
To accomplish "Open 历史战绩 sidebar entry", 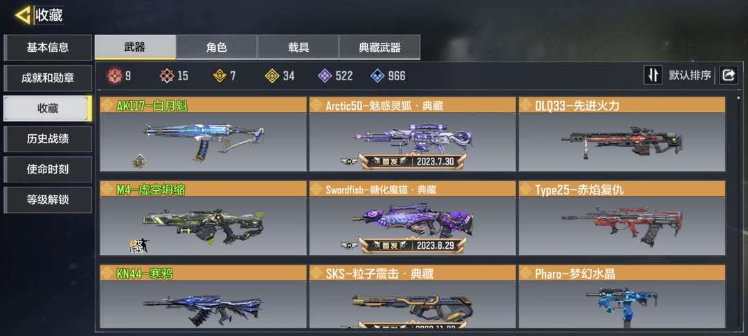I will tap(48, 139).
